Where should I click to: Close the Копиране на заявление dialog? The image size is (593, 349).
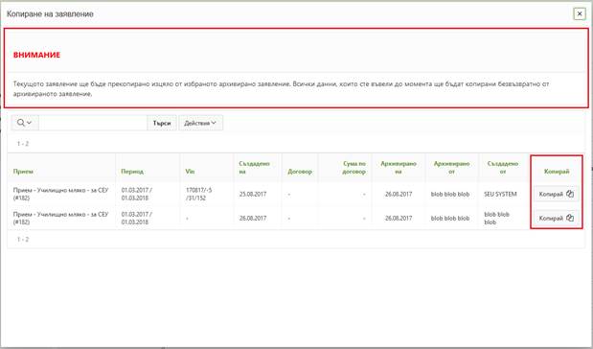tap(580, 14)
